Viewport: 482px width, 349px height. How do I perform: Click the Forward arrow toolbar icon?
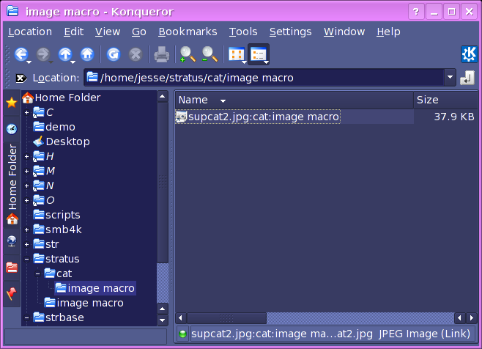pos(42,54)
